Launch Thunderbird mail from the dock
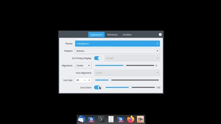Screen dimensions: 221x124 pos(81,120)
